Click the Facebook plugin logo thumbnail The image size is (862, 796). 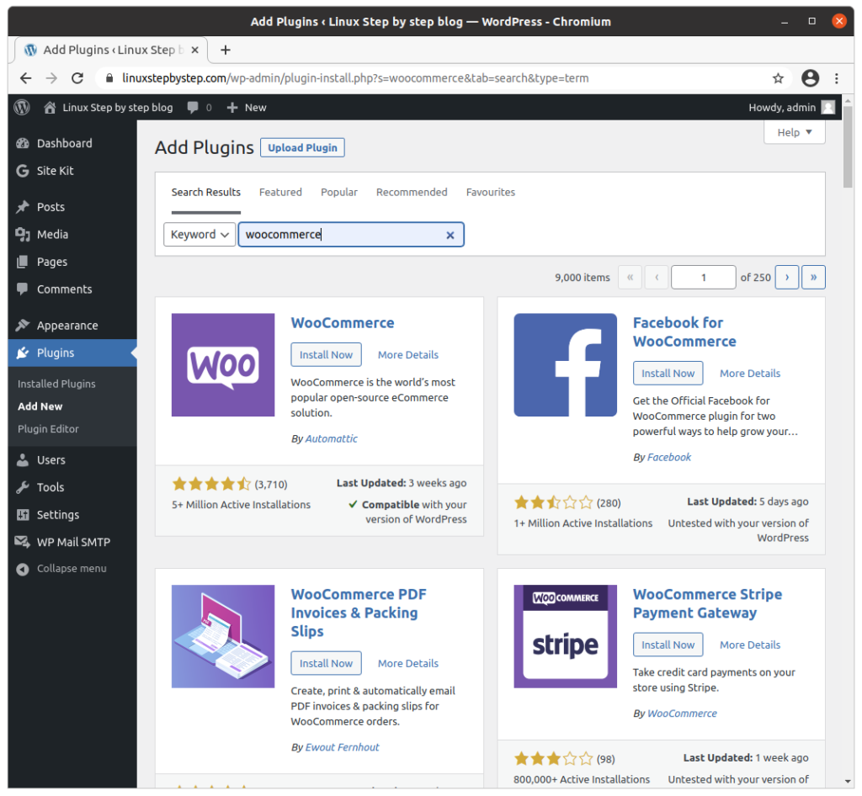[565, 365]
